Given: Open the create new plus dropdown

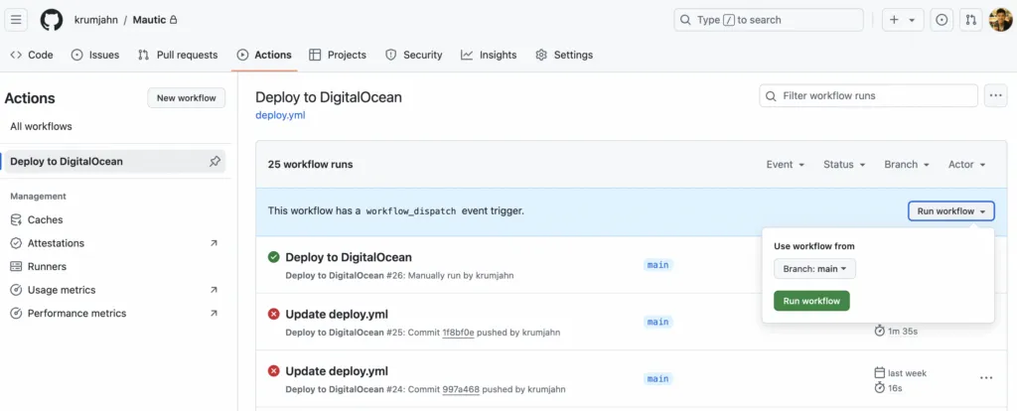Looking at the screenshot, I should click(x=902, y=20).
